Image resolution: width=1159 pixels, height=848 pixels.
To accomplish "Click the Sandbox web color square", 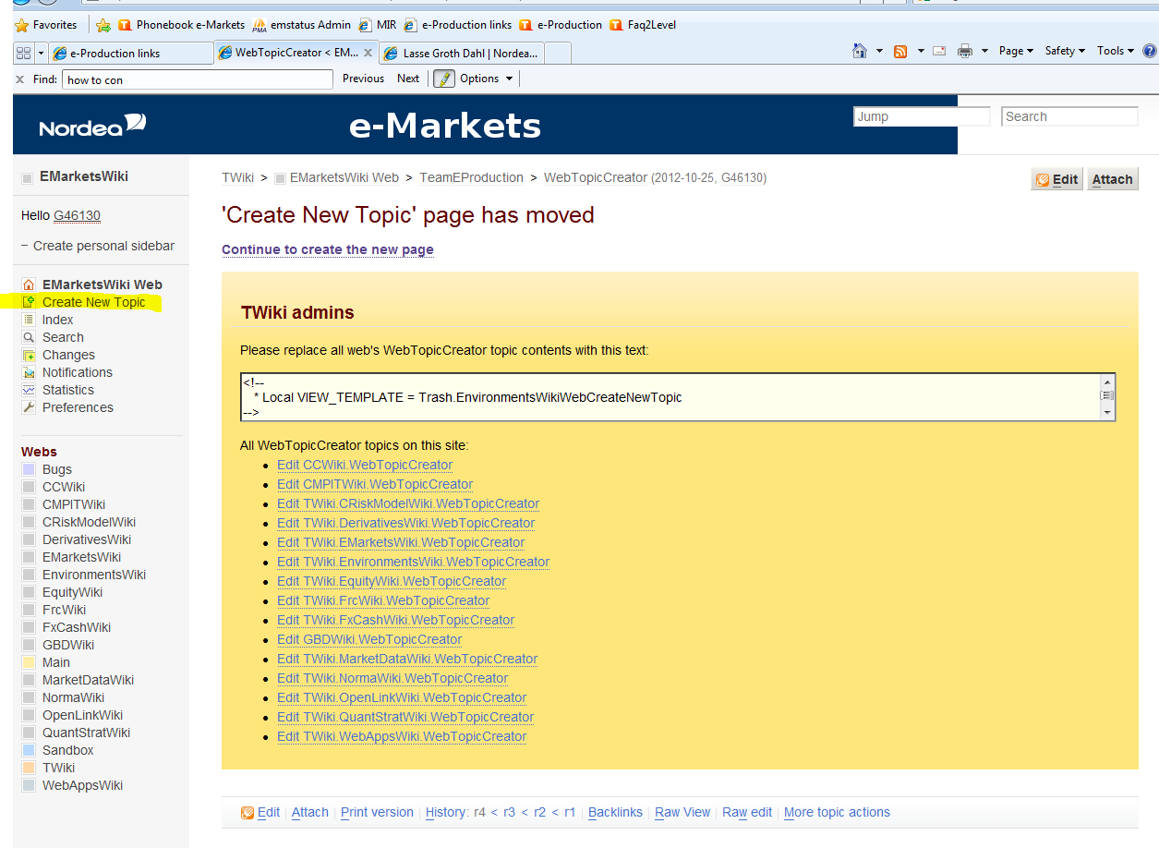I will 29,750.
